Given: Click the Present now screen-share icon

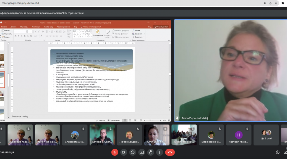Looking at the screenshot, I should point(142,152).
